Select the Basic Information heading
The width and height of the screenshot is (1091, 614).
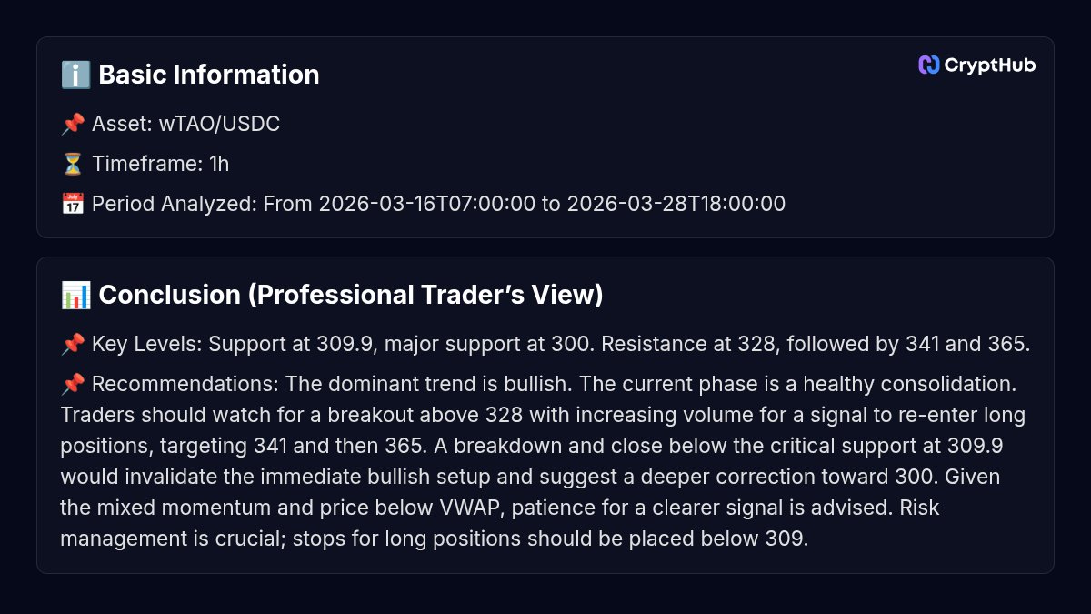[x=208, y=75]
